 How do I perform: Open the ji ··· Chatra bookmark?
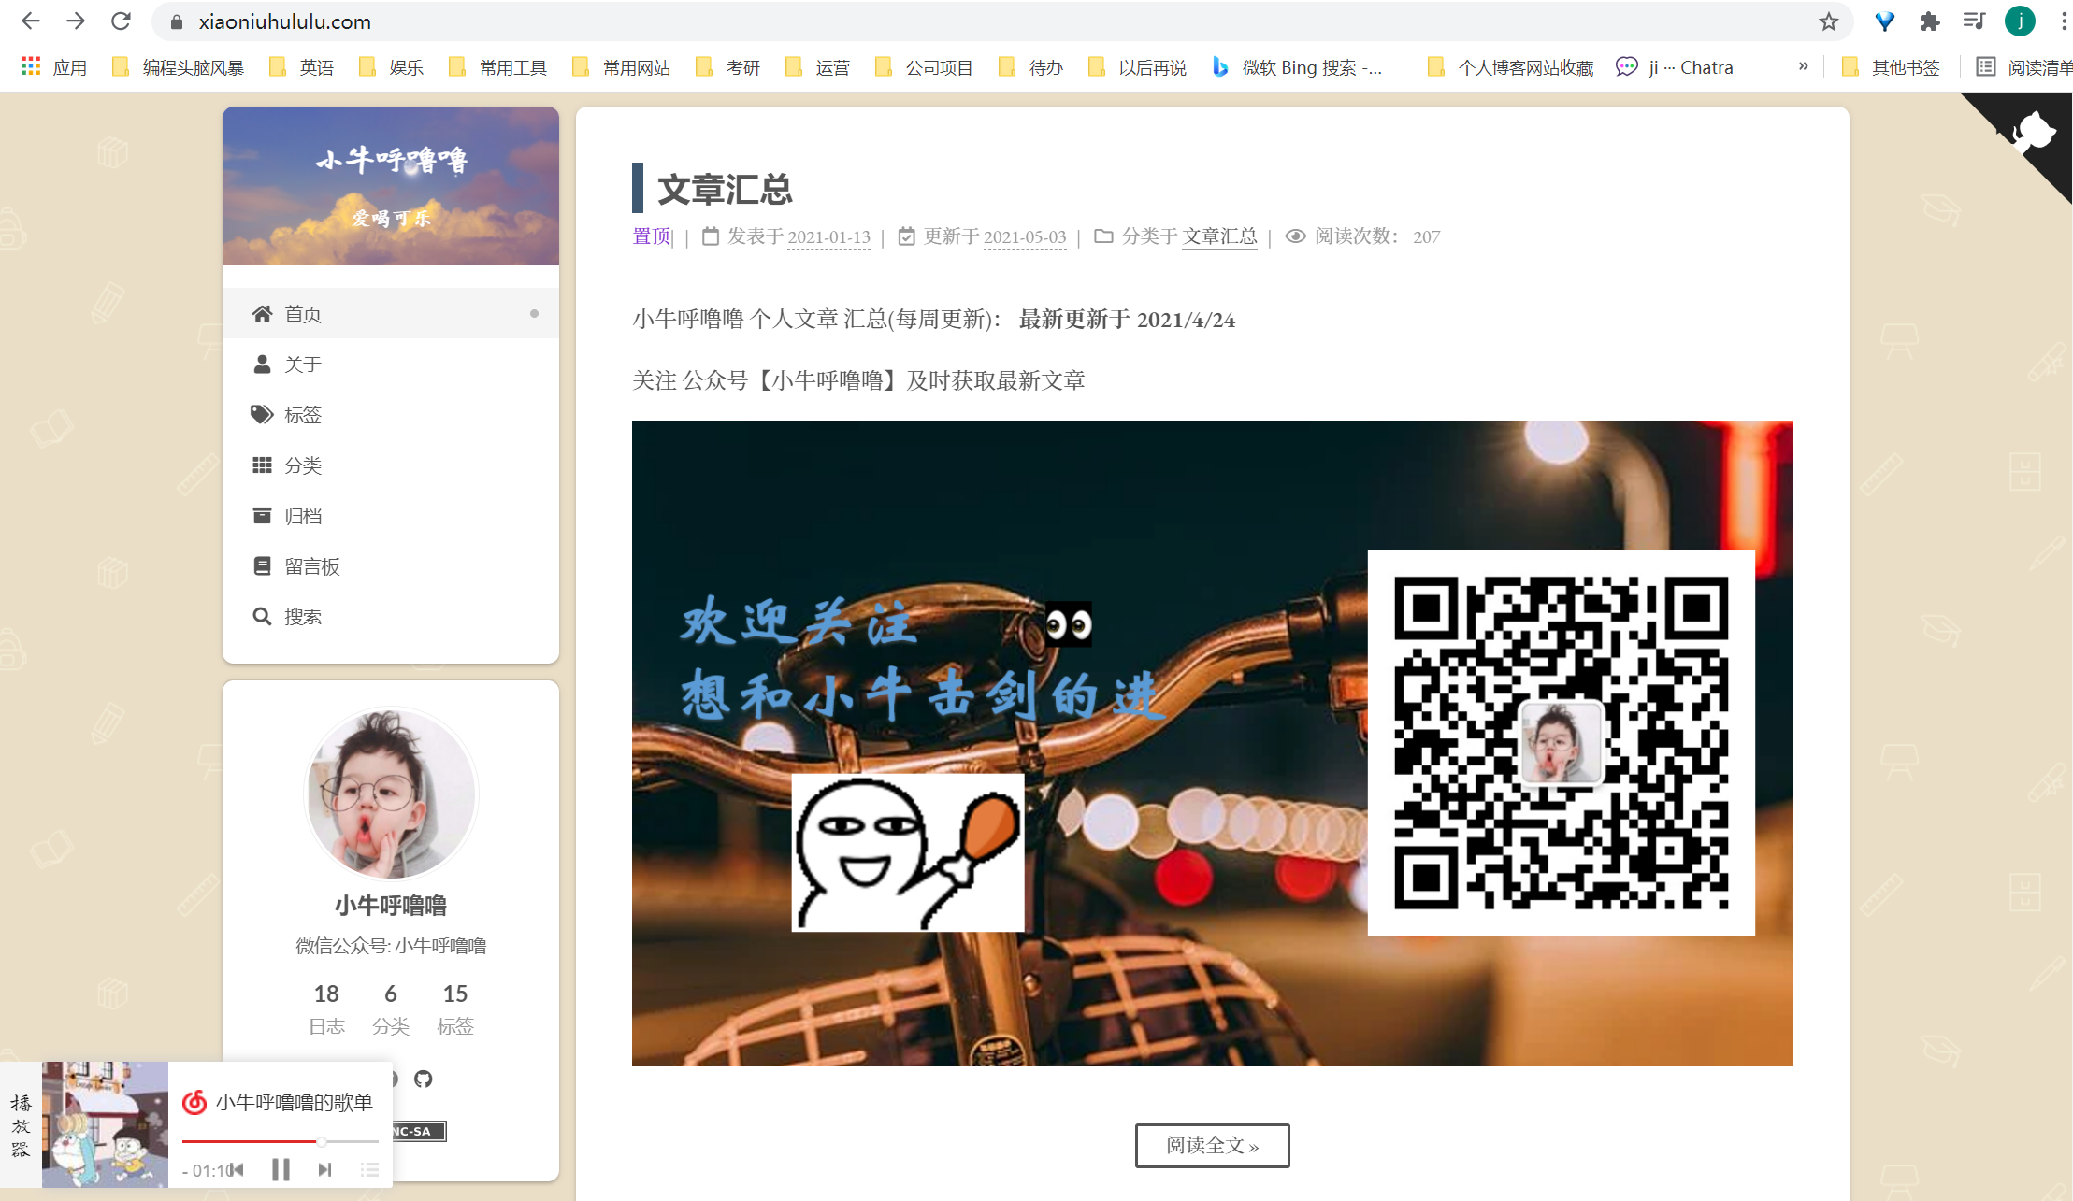coord(1675,67)
